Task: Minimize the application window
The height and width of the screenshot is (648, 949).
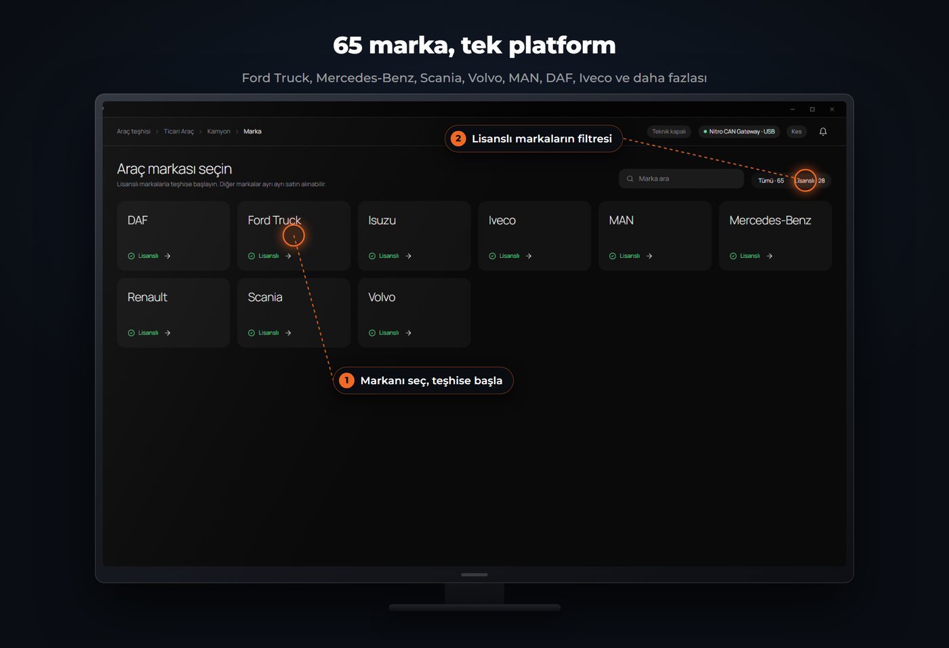Action: [792, 109]
